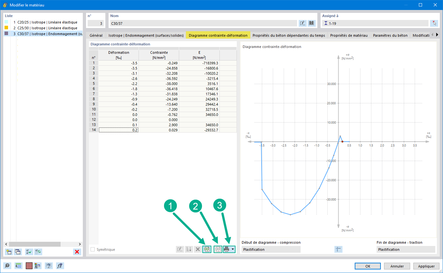This screenshot has width=443, height=273.
Task: Open the Isotrope | Endommagement tab
Action: pos(146,35)
